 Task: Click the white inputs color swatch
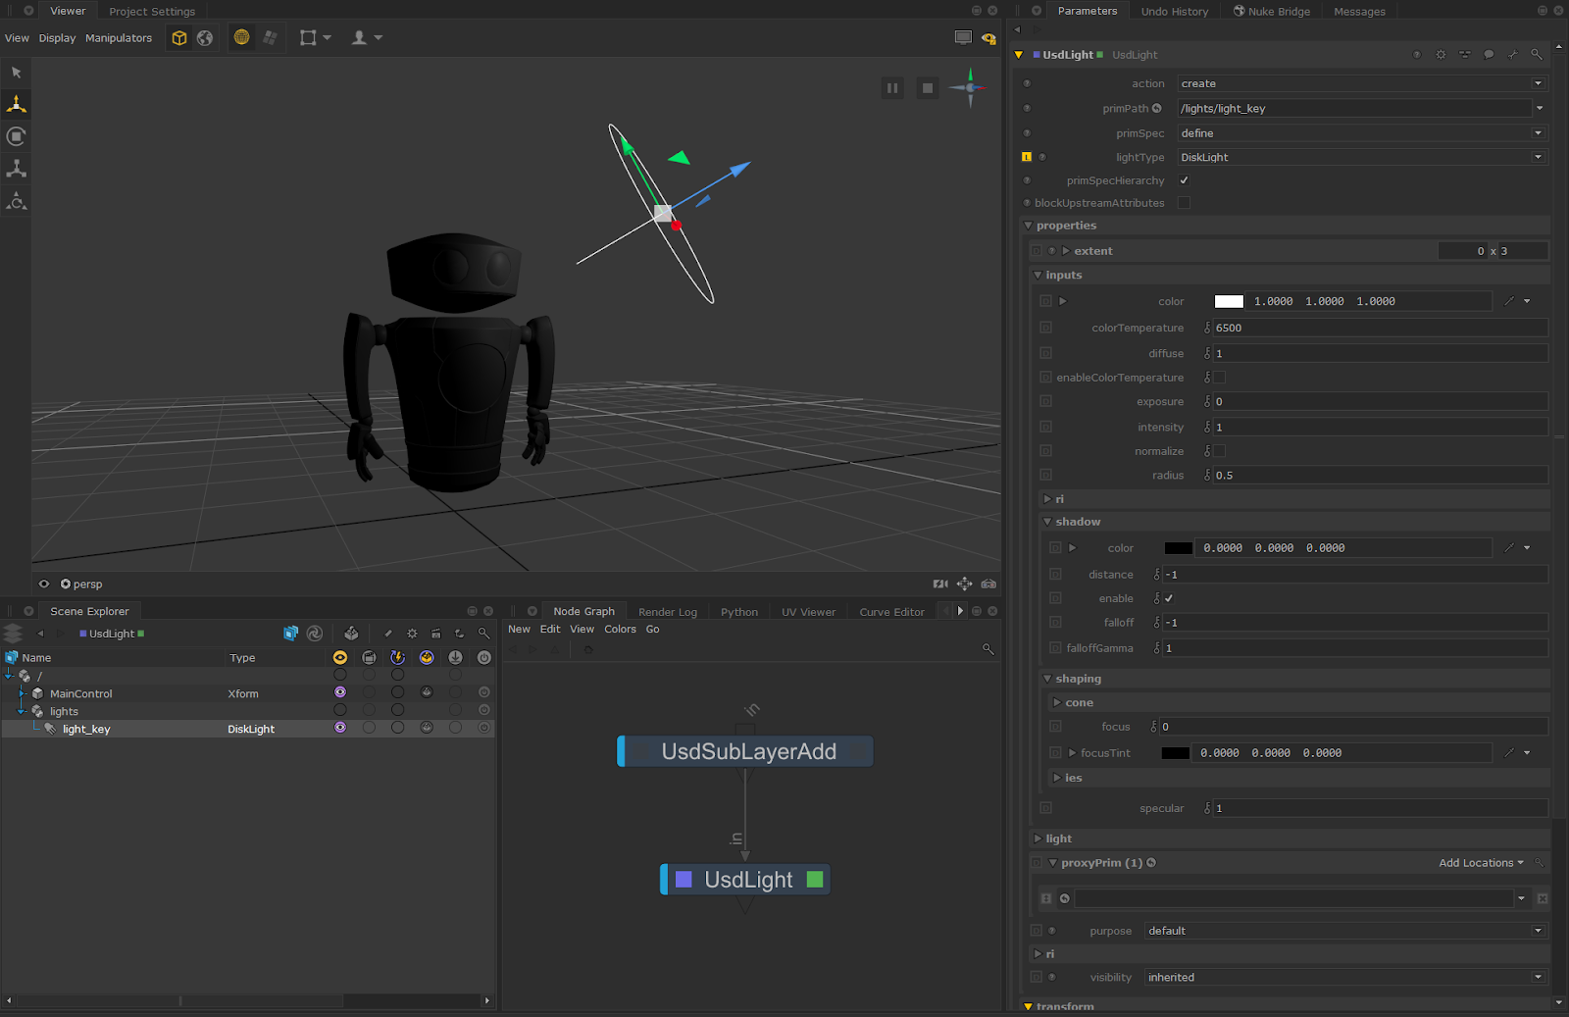1229,302
